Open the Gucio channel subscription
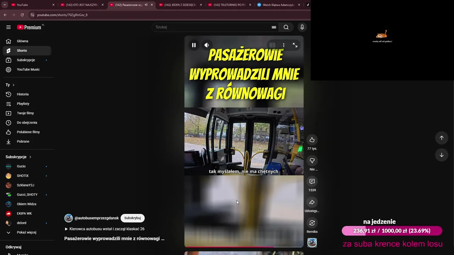454x255 pixels. click(x=27, y=166)
